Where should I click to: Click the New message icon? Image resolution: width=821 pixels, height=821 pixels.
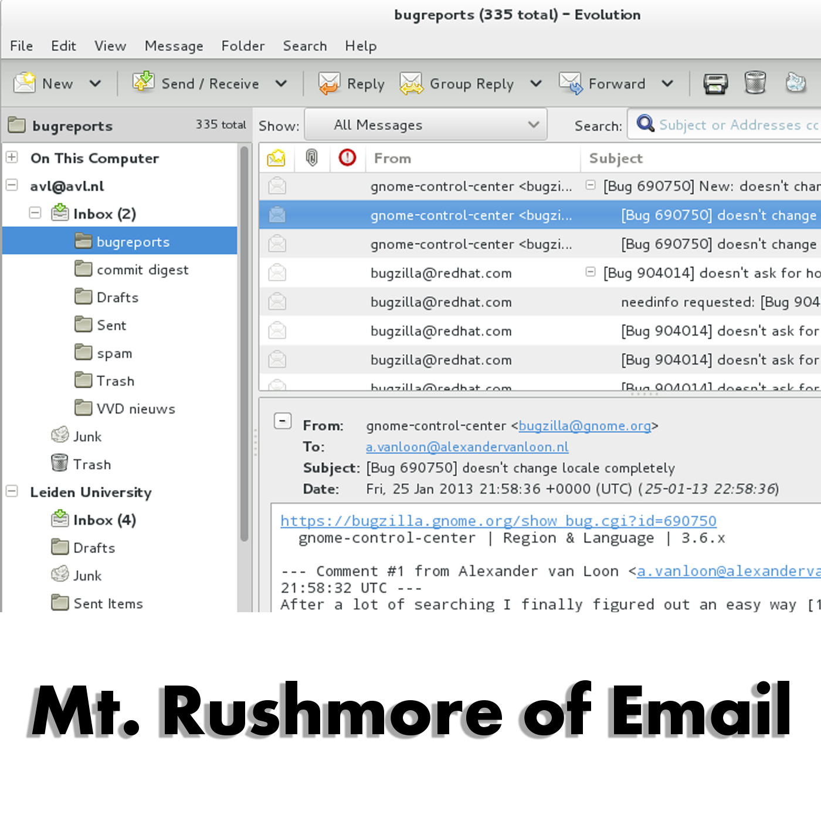pyautogui.click(x=25, y=83)
